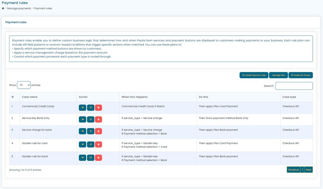Edit the Garden rule for bank
This screenshot has width=323, height=189.
coord(91,157)
